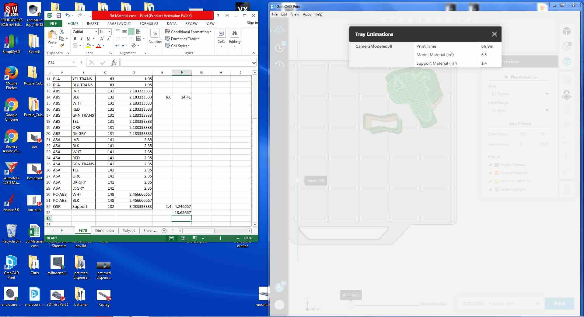
Task: Underline the selected cell text
Action: click(88, 39)
